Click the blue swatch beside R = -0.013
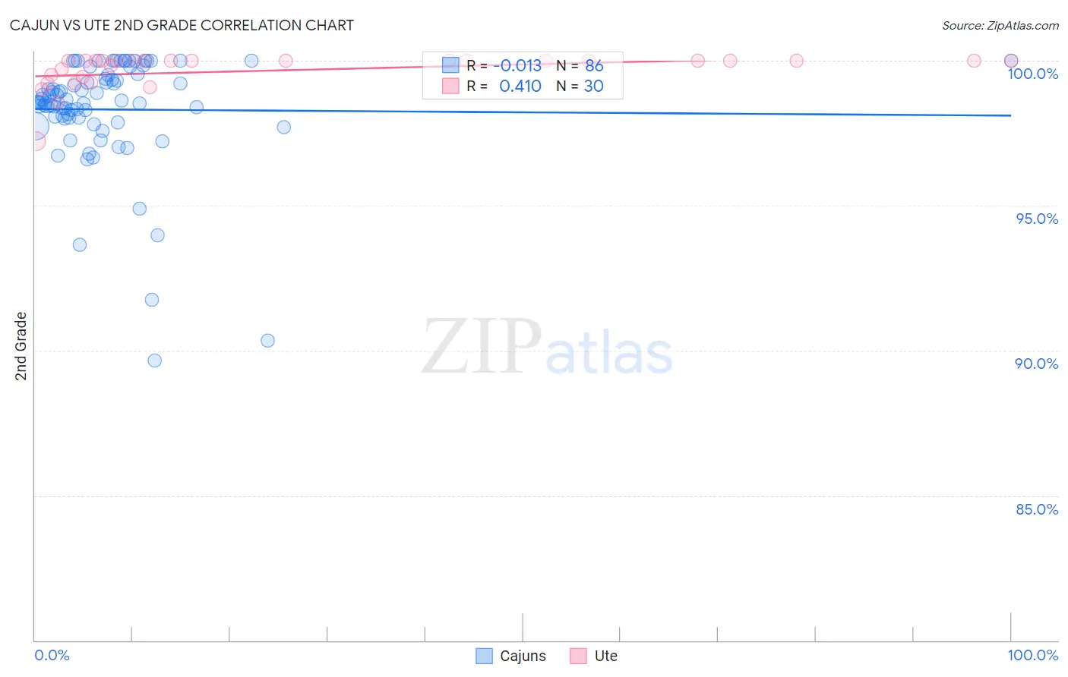 (x=450, y=65)
